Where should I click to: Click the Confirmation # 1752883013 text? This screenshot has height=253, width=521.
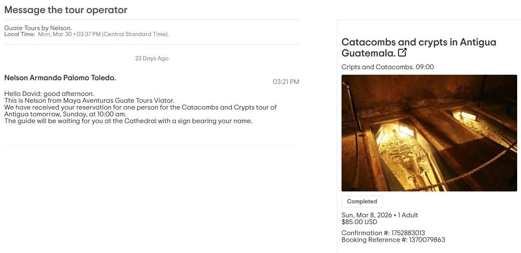pos(383,233)
